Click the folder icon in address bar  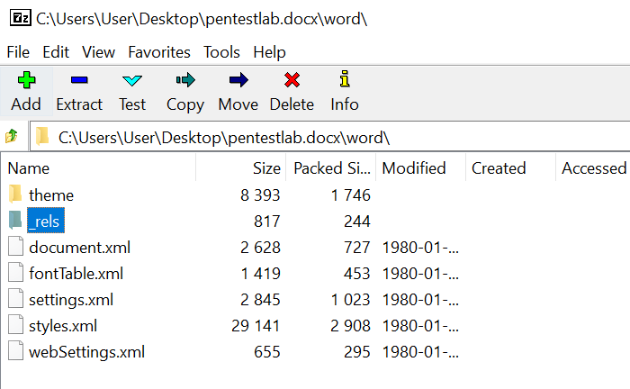42,136
